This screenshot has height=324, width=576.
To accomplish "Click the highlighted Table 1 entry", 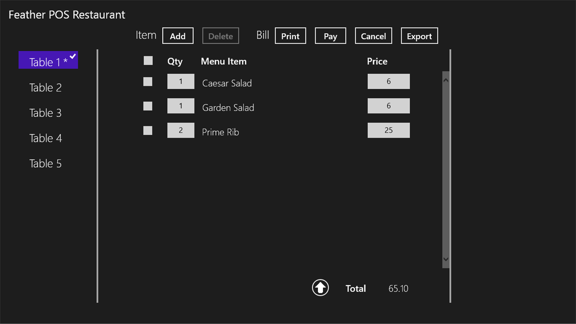I will (48, 61).
